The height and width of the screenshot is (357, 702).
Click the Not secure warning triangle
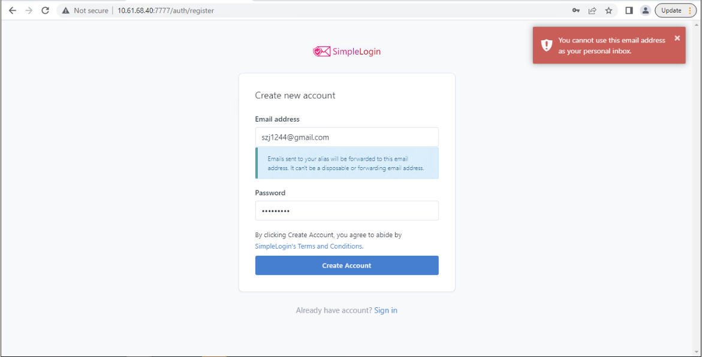click(64, 10)
